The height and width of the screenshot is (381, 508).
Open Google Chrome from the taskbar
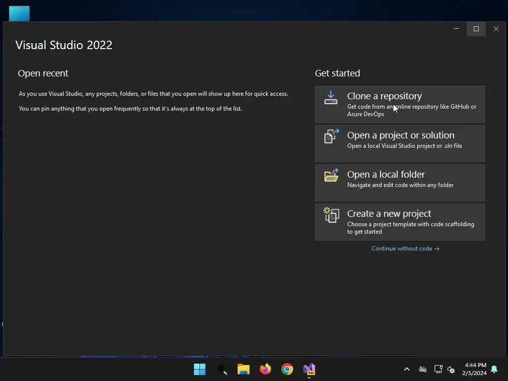pyautogui.click(x=287, y=369)
